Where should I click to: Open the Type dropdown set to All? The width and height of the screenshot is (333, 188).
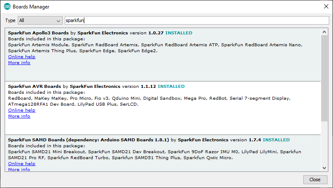(x=40, y=20)
